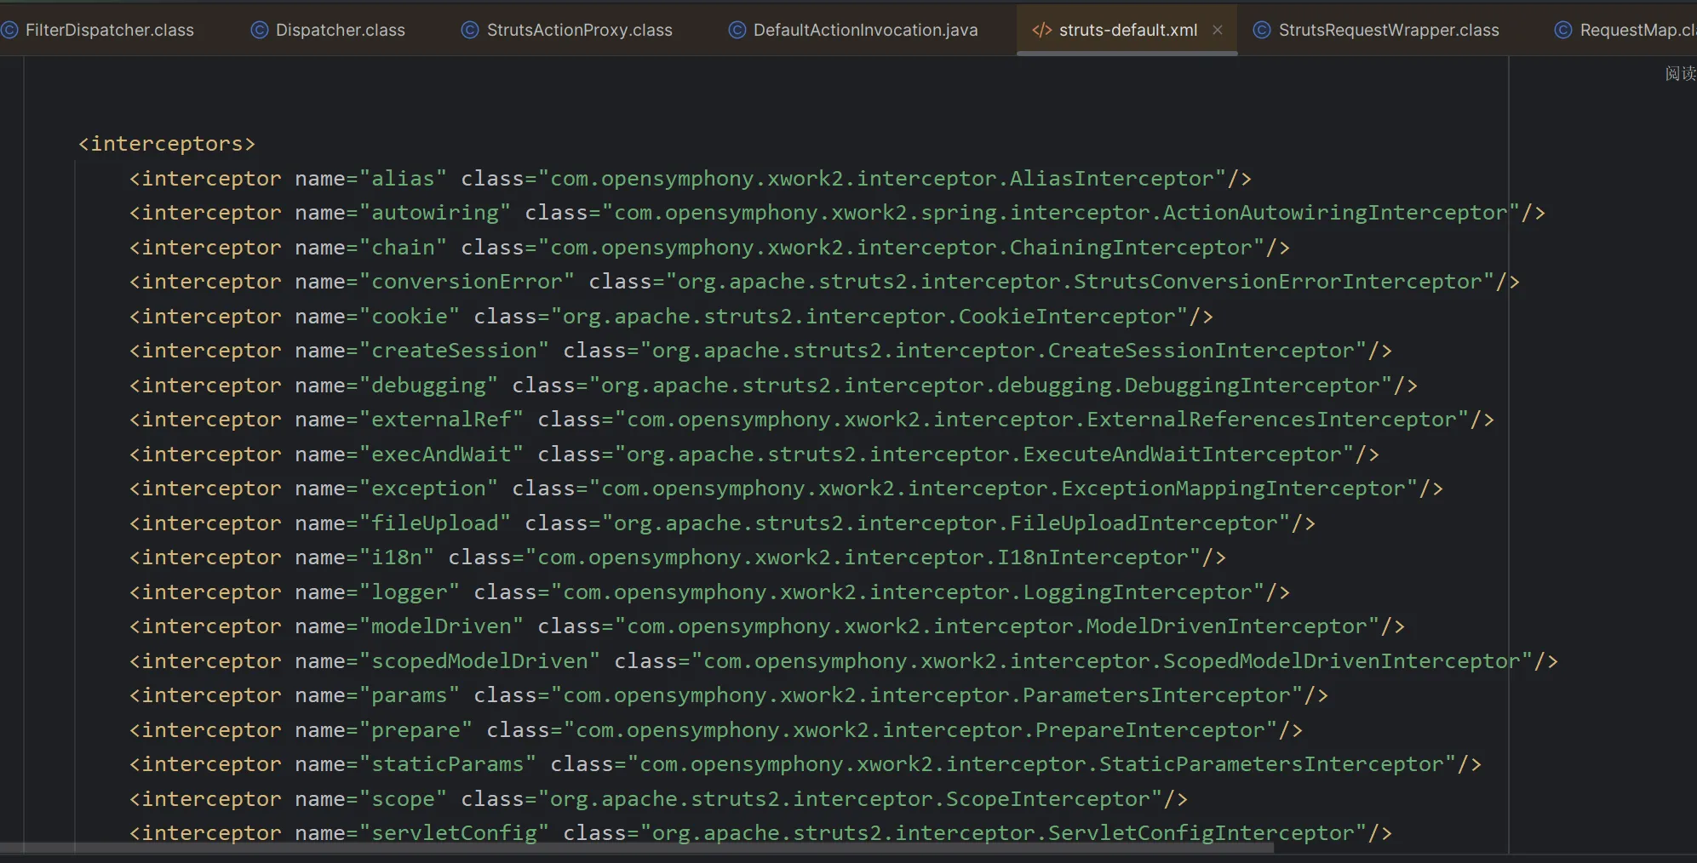Click the StaticParametersInterceptor class path
This screenshot has width=1697, height=863.
point(1041,764)
